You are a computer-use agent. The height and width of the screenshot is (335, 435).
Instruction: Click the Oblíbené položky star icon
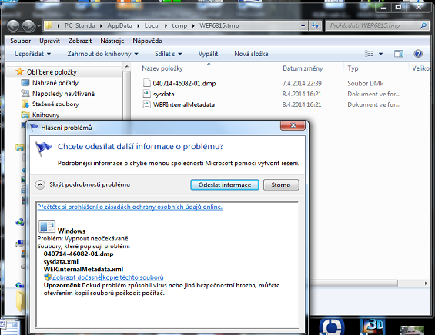pyautogui.click(x=20, y=71)
